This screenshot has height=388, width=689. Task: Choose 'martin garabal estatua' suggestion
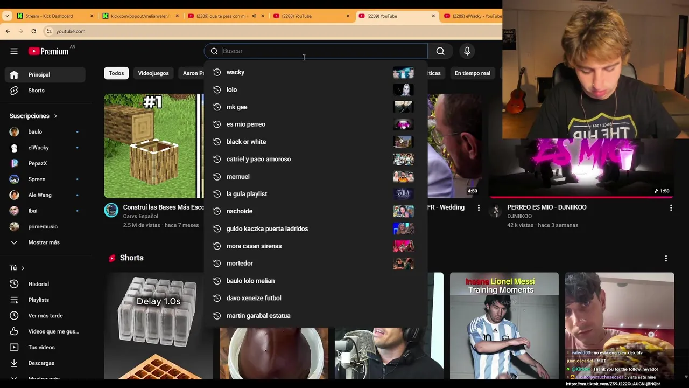pyautogui.click(x=315, y=316)
